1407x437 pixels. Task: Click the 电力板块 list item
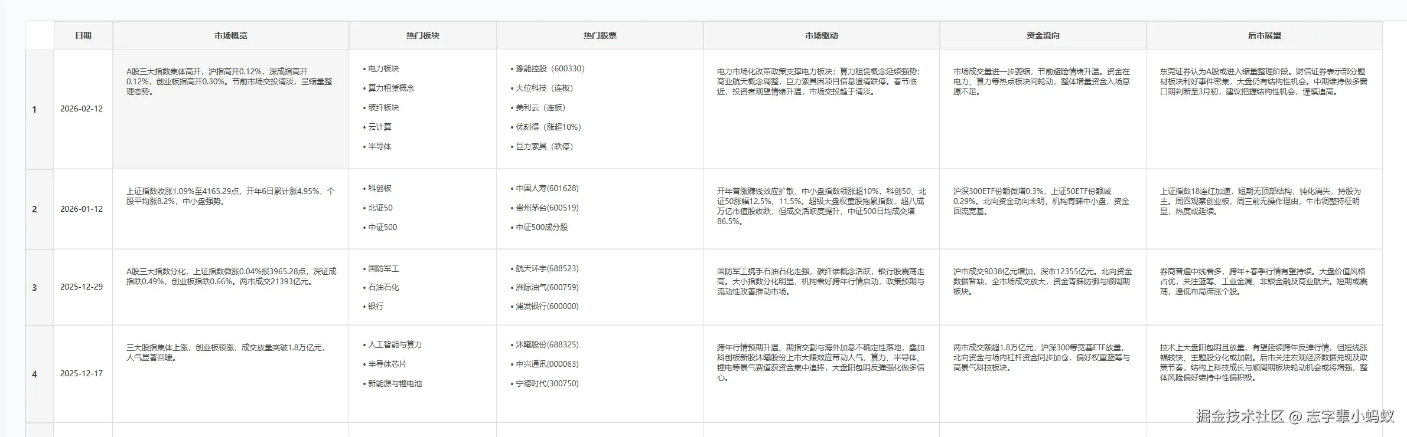click(x=382, y=68)
